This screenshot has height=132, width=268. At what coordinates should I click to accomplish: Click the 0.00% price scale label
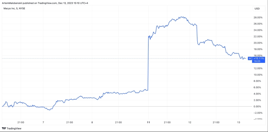pos(258,106)
